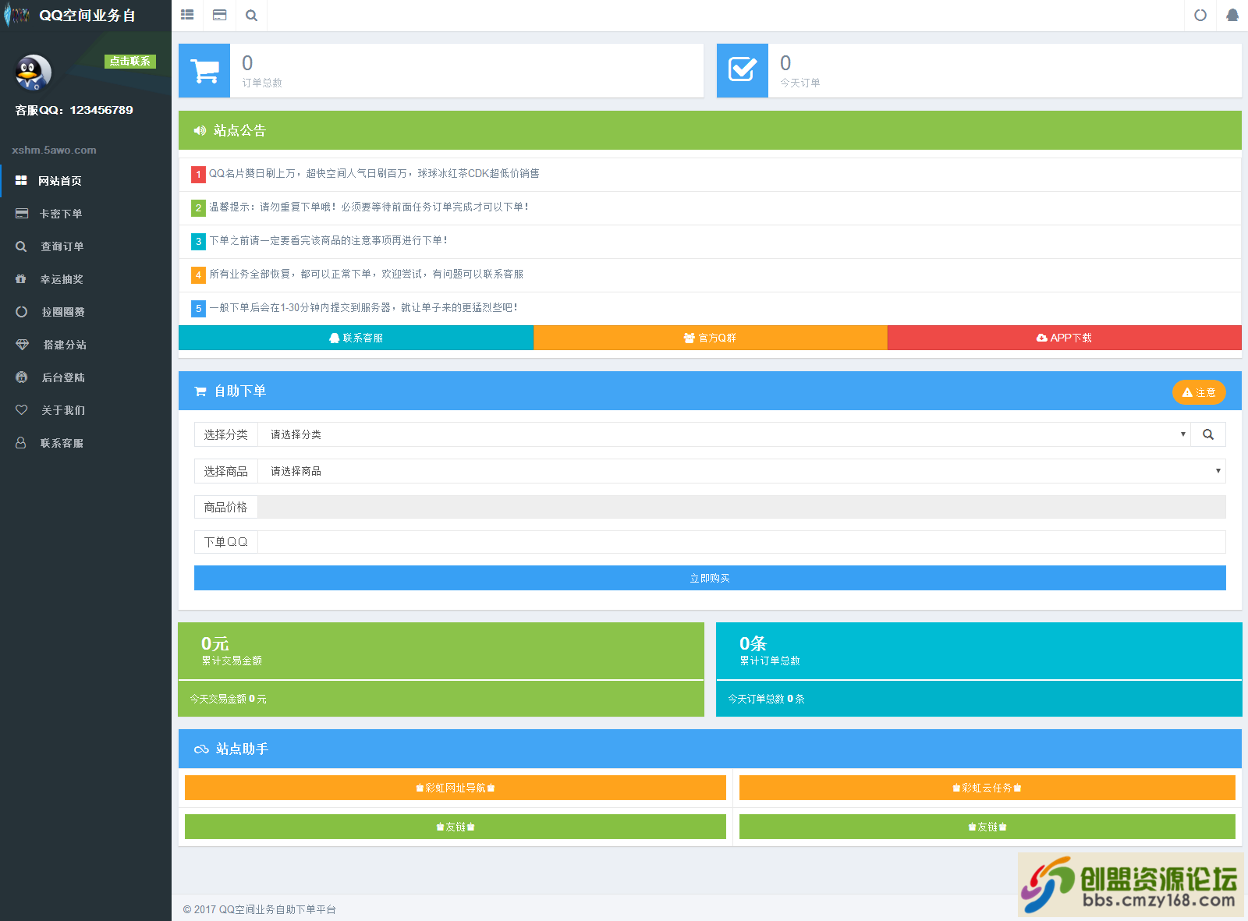Click the checkmark 今天订单 icon tile

[x=743, y=71]
